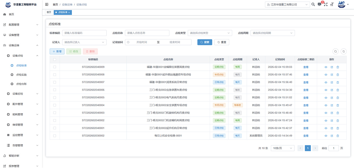
Task: Click the 开始时间 date field
Action: [x=142, y=42]
